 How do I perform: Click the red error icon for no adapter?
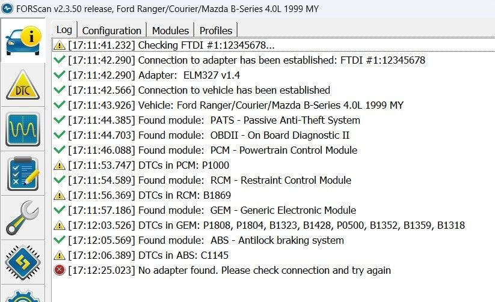click(x=59, y=270)
